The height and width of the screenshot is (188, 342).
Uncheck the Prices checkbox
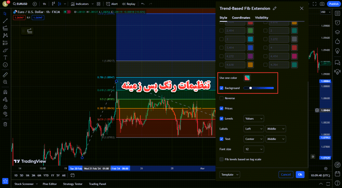coord(221,109)
